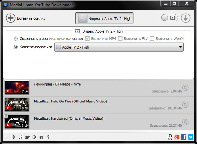The image size is (197, 144).
Task: Click the clock icon in the bottom toolbar
Action: 34,137
